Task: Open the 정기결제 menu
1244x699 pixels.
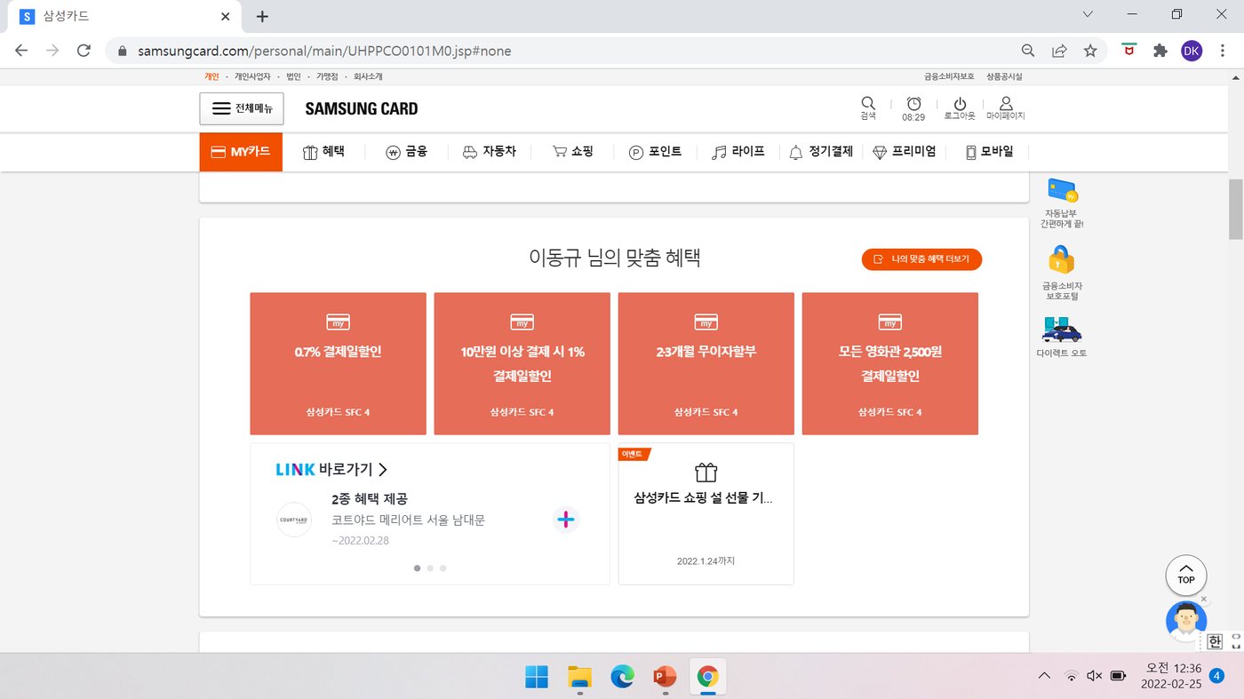Action: point(821,152)
